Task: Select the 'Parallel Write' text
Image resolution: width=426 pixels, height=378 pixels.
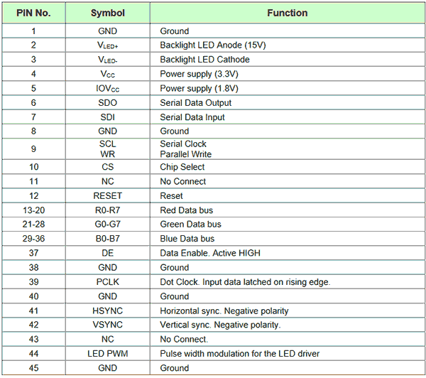Action: pos(185,154)
